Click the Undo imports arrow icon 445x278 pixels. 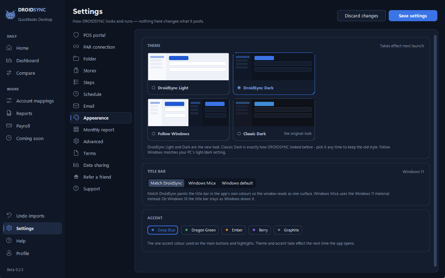pyautogui.click(x=9, y=216)
